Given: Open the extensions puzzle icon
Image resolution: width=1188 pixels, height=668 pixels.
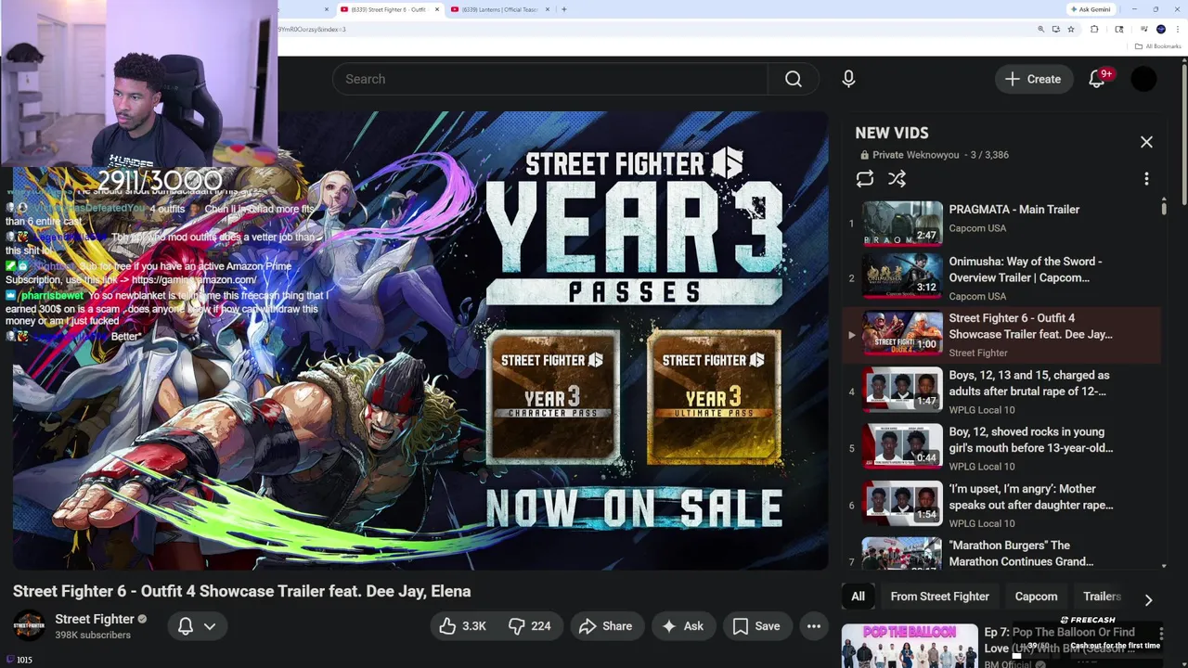Looking at the screenshot, I should click(1094, 29).
